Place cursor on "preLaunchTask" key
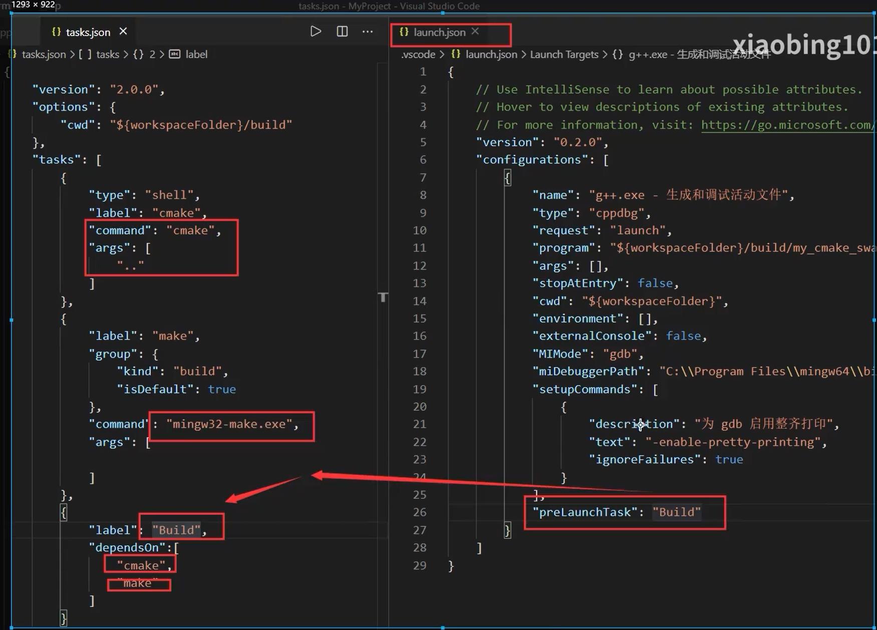 pyautogui.click(x=584, y=512)
